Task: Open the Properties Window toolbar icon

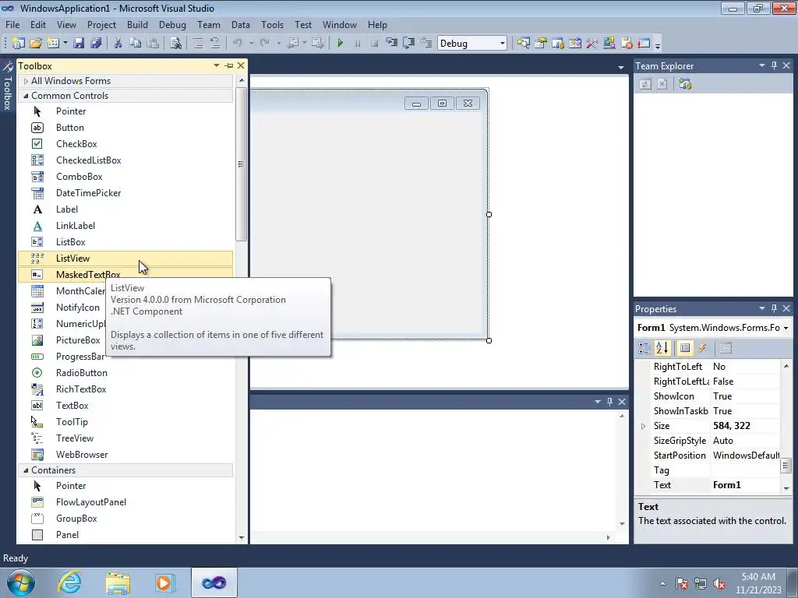Action: [541, 44]
